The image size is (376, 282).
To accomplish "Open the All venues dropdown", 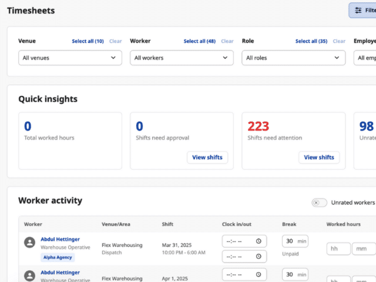I will (x=70, y=58).
